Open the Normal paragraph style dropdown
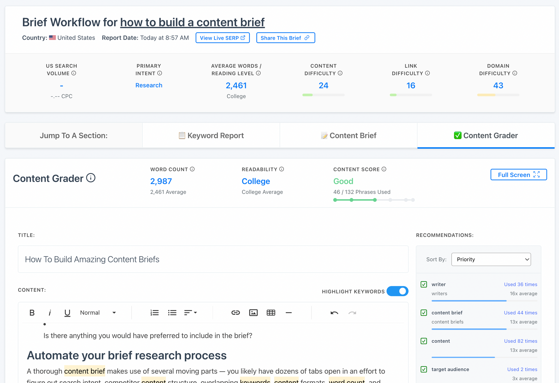This screenshot has width=559, height=383. [x=98, y=313]
